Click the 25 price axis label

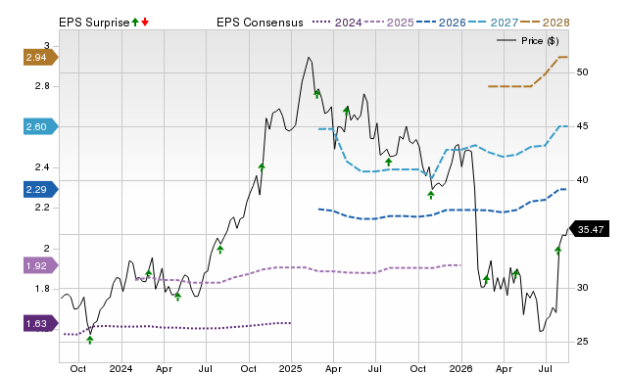point(582,342)
